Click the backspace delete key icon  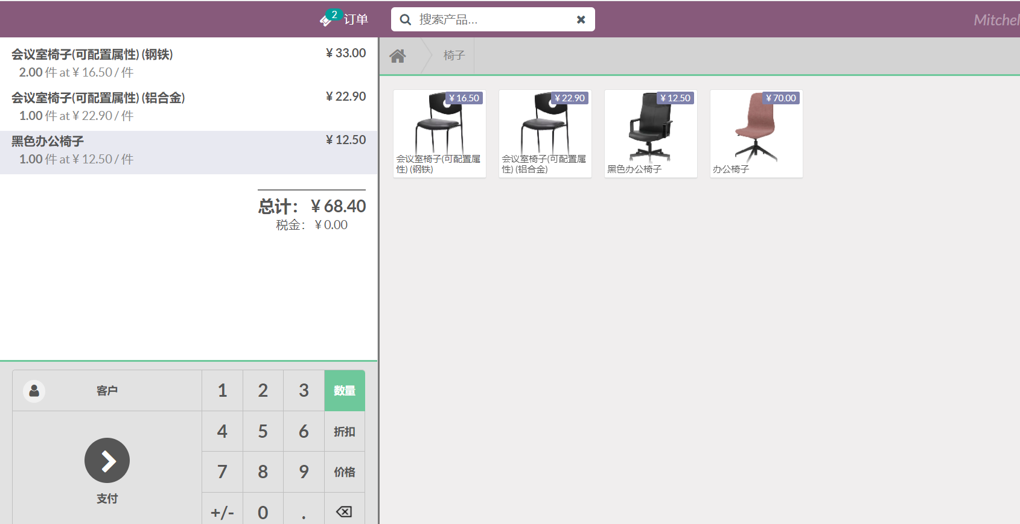[344, 511]
